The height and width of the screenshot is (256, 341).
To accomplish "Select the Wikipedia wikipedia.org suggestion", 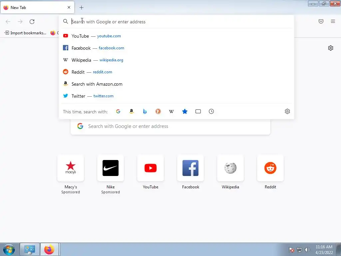I will (176, 60).
